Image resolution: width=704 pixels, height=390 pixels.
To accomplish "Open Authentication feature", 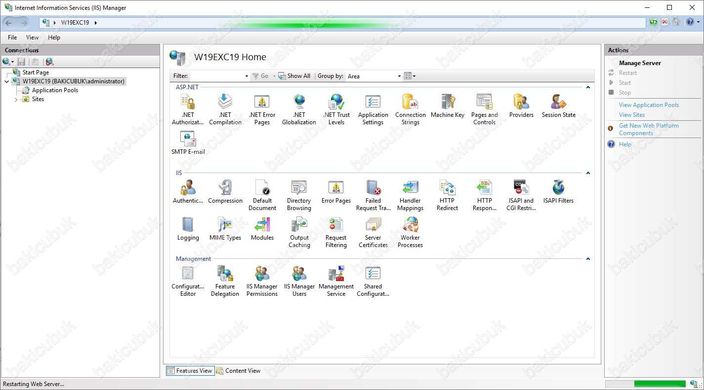I will point(188,192).
